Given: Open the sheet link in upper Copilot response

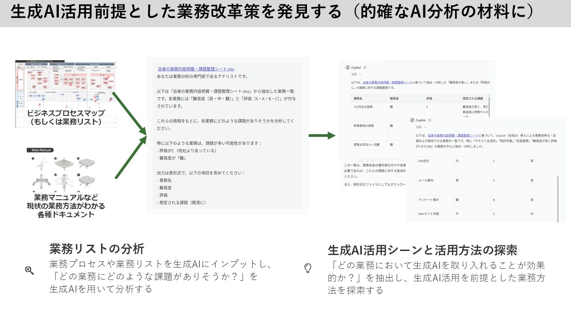Looking at the screenshot, I should 385,82.
